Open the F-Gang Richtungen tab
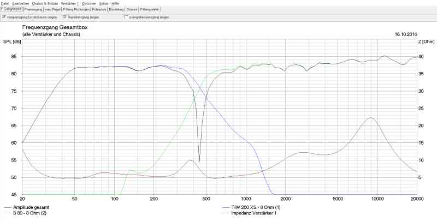 [x=76, y=9]
